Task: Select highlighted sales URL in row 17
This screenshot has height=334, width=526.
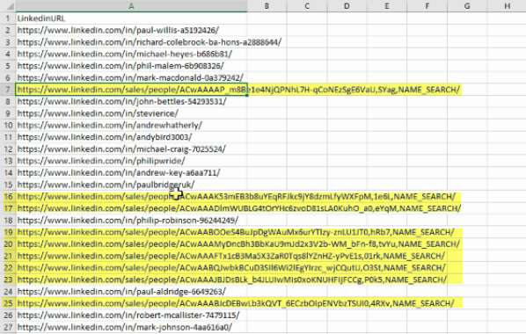Action: point(131,208)
